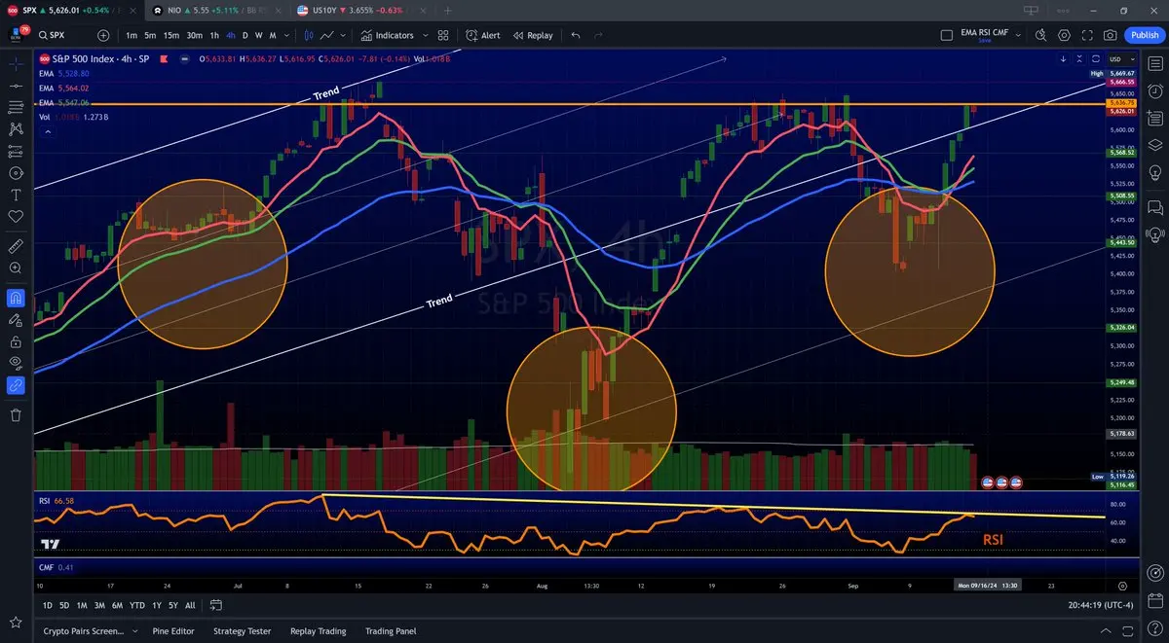Switch to the 15m timeframe
The image size is (1169, 643).
pos(170,35)
